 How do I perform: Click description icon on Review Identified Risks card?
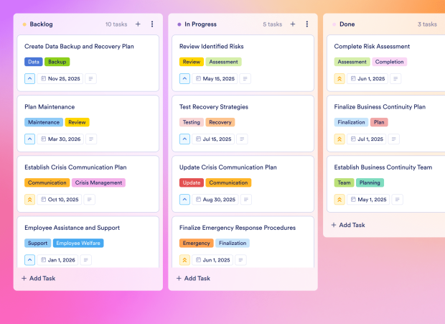pyautogui.click(x=245, y=78)
